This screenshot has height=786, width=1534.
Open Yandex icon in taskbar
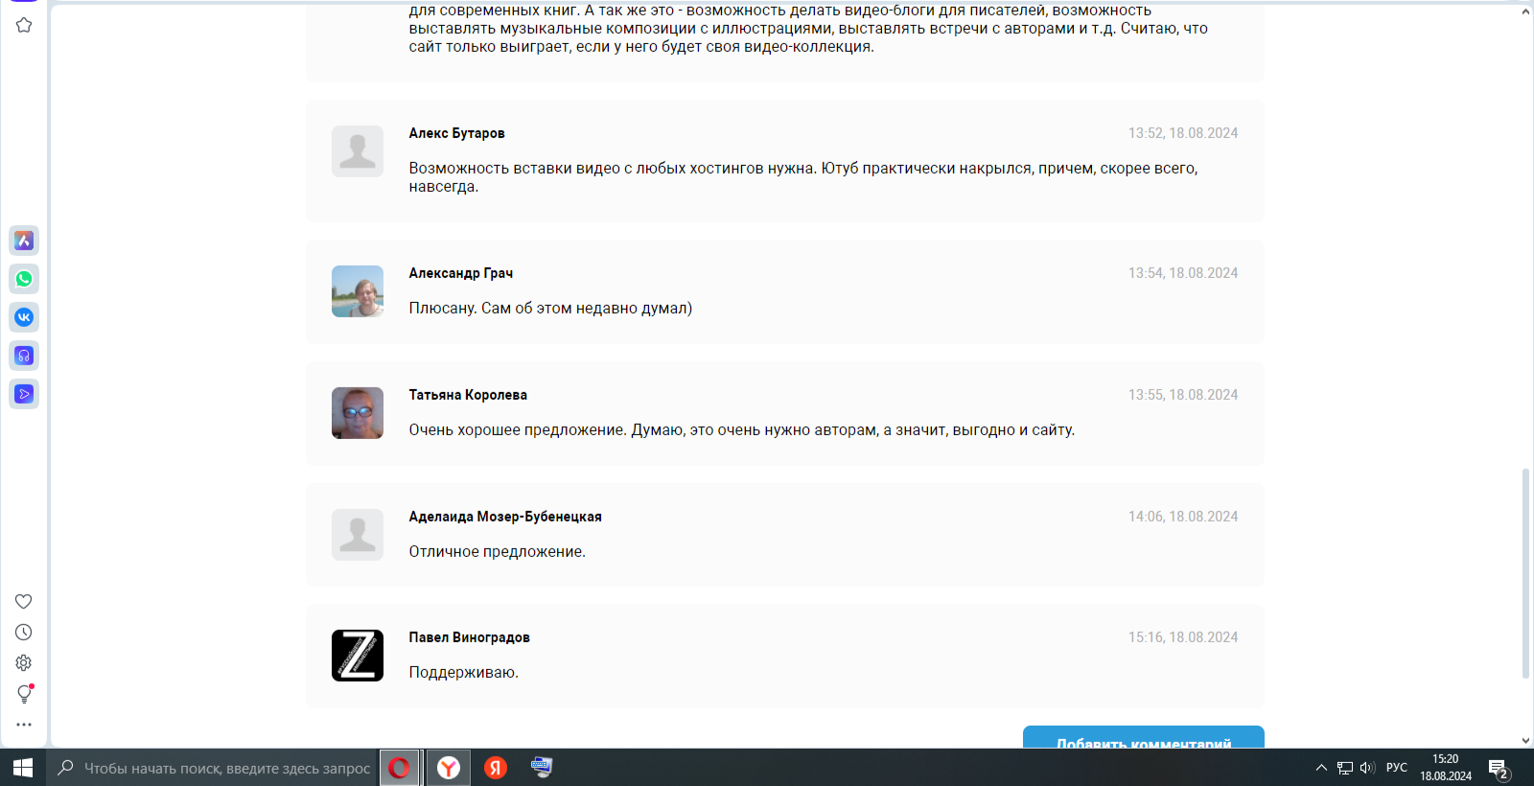point(496,768)
